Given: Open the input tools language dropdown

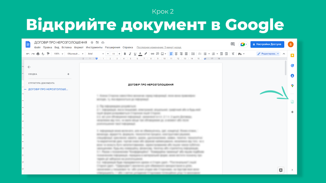Looking at the screenshot, I should [x=241, y=54].
